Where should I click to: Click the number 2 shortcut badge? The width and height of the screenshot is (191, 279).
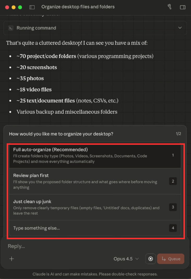173,181
